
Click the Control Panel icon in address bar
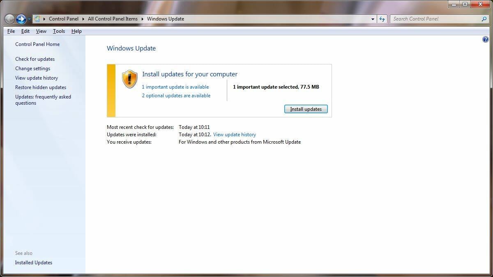tap(37, 18)
